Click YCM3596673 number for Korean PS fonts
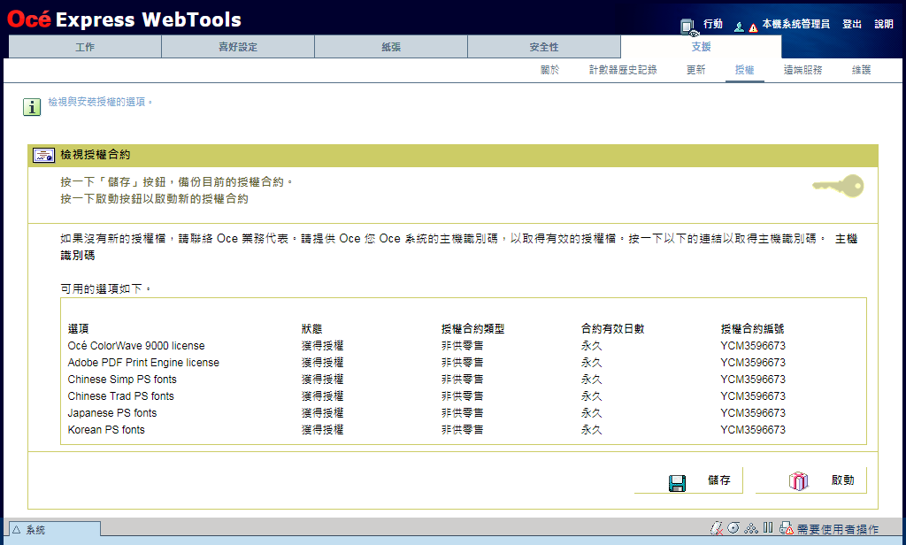Screen dimensions: 906x545 (753, 429)
